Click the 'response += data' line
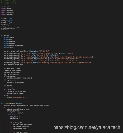Screen dimensions: 123x133 (x=20, y=128)
